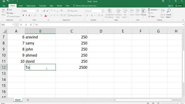Click the Tell me what you want box
The height and width of the screenshot is (104, 185).
85,6
